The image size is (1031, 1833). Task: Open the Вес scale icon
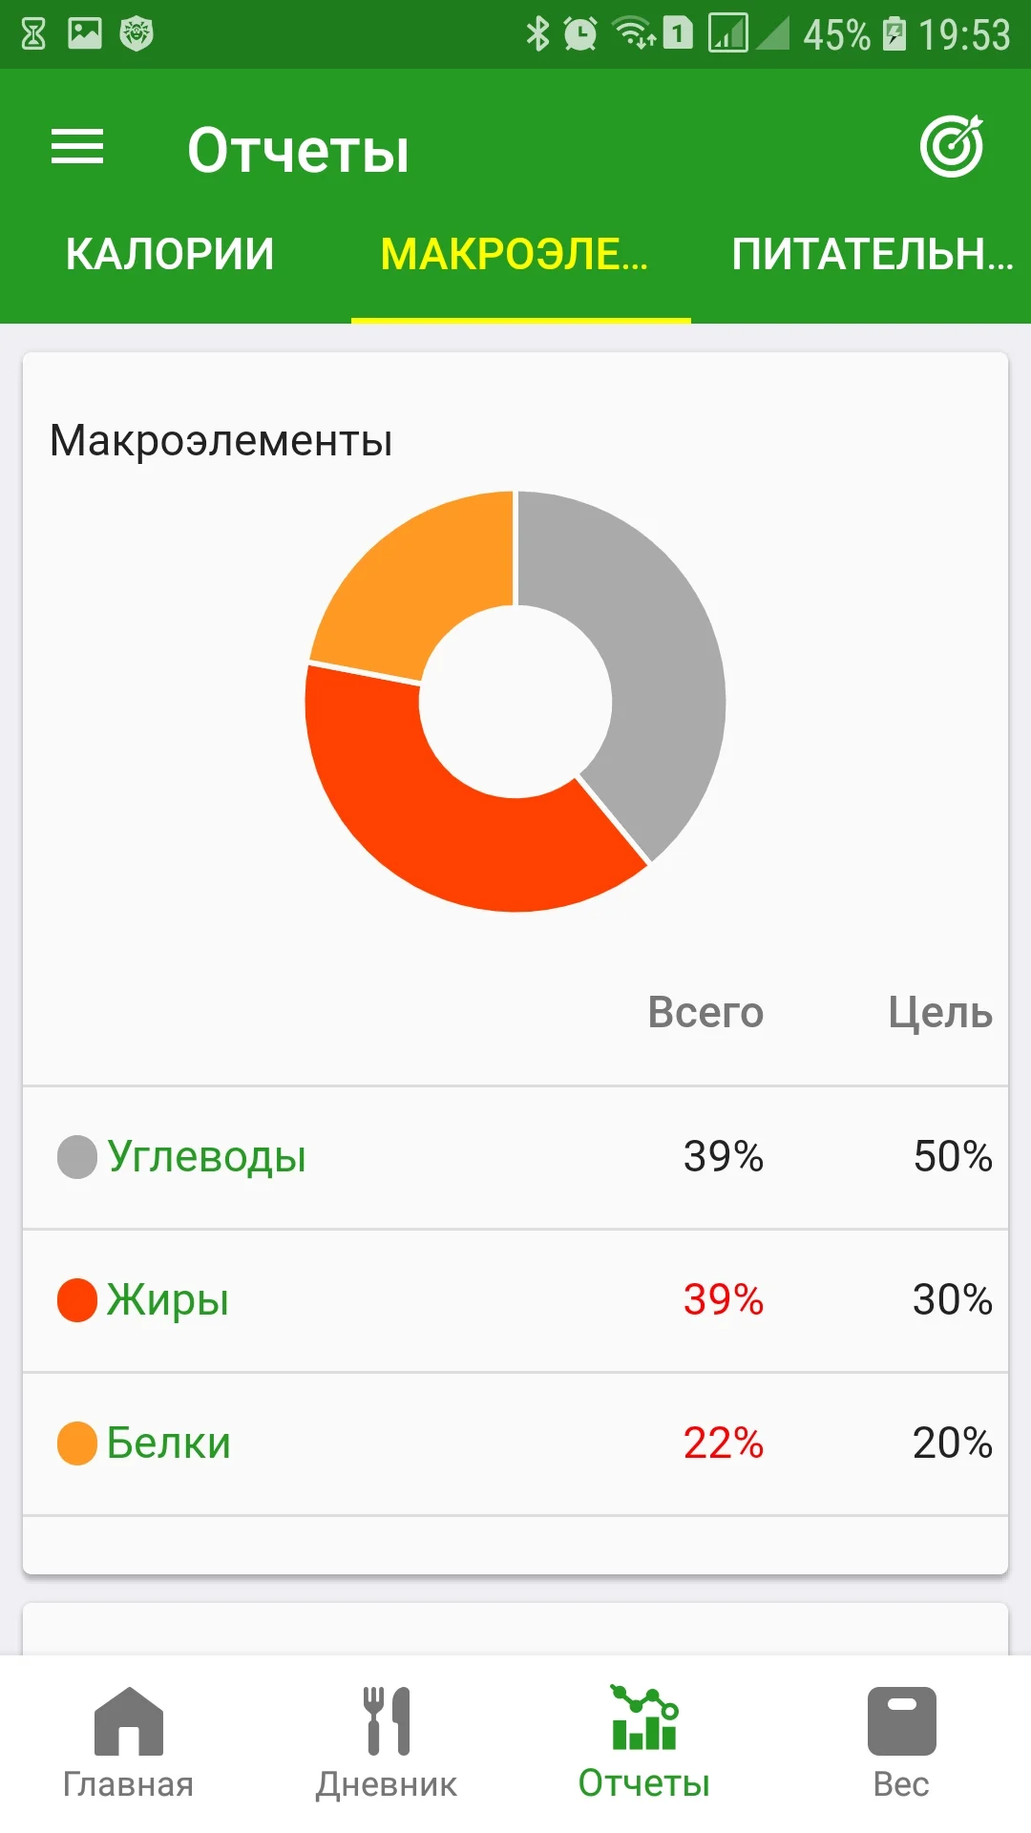(901, 1721)
